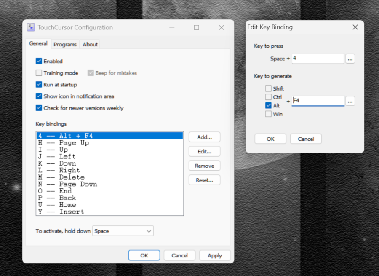Click the Key to generate F4 field
The height and width of the screenshot is (276, 379).
318,101
